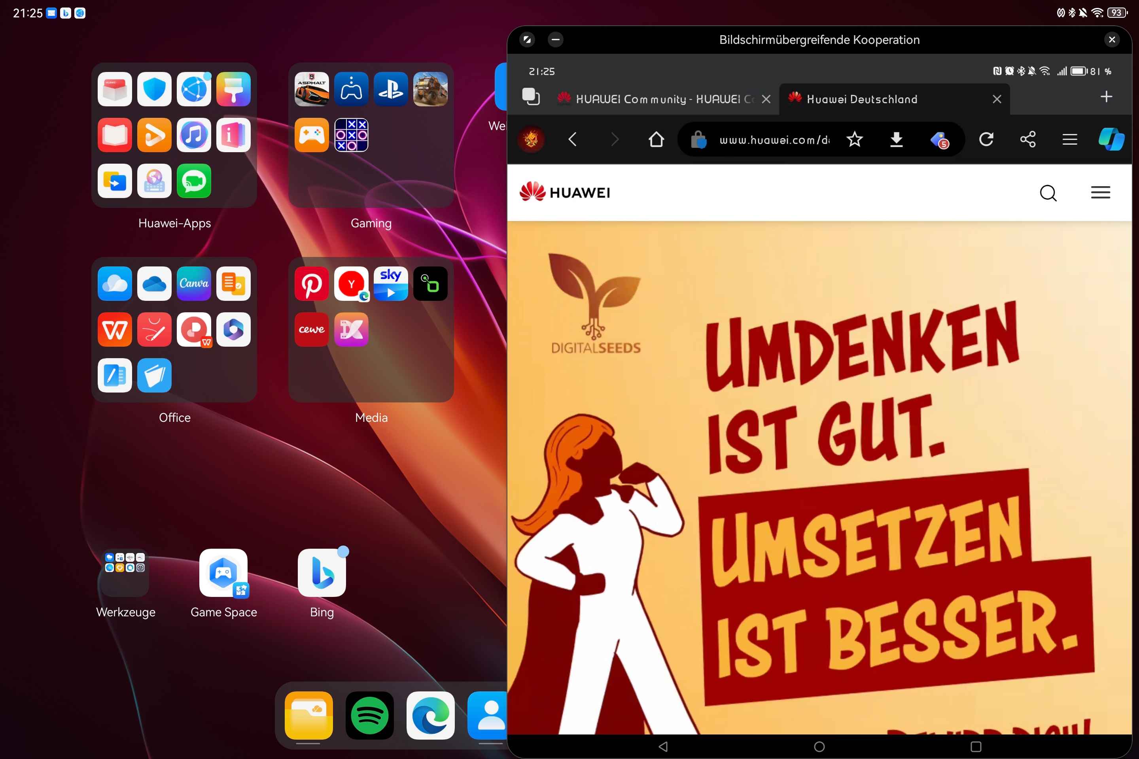
Task: Click the rewards icon with badge 5
Action: point(940,140)
